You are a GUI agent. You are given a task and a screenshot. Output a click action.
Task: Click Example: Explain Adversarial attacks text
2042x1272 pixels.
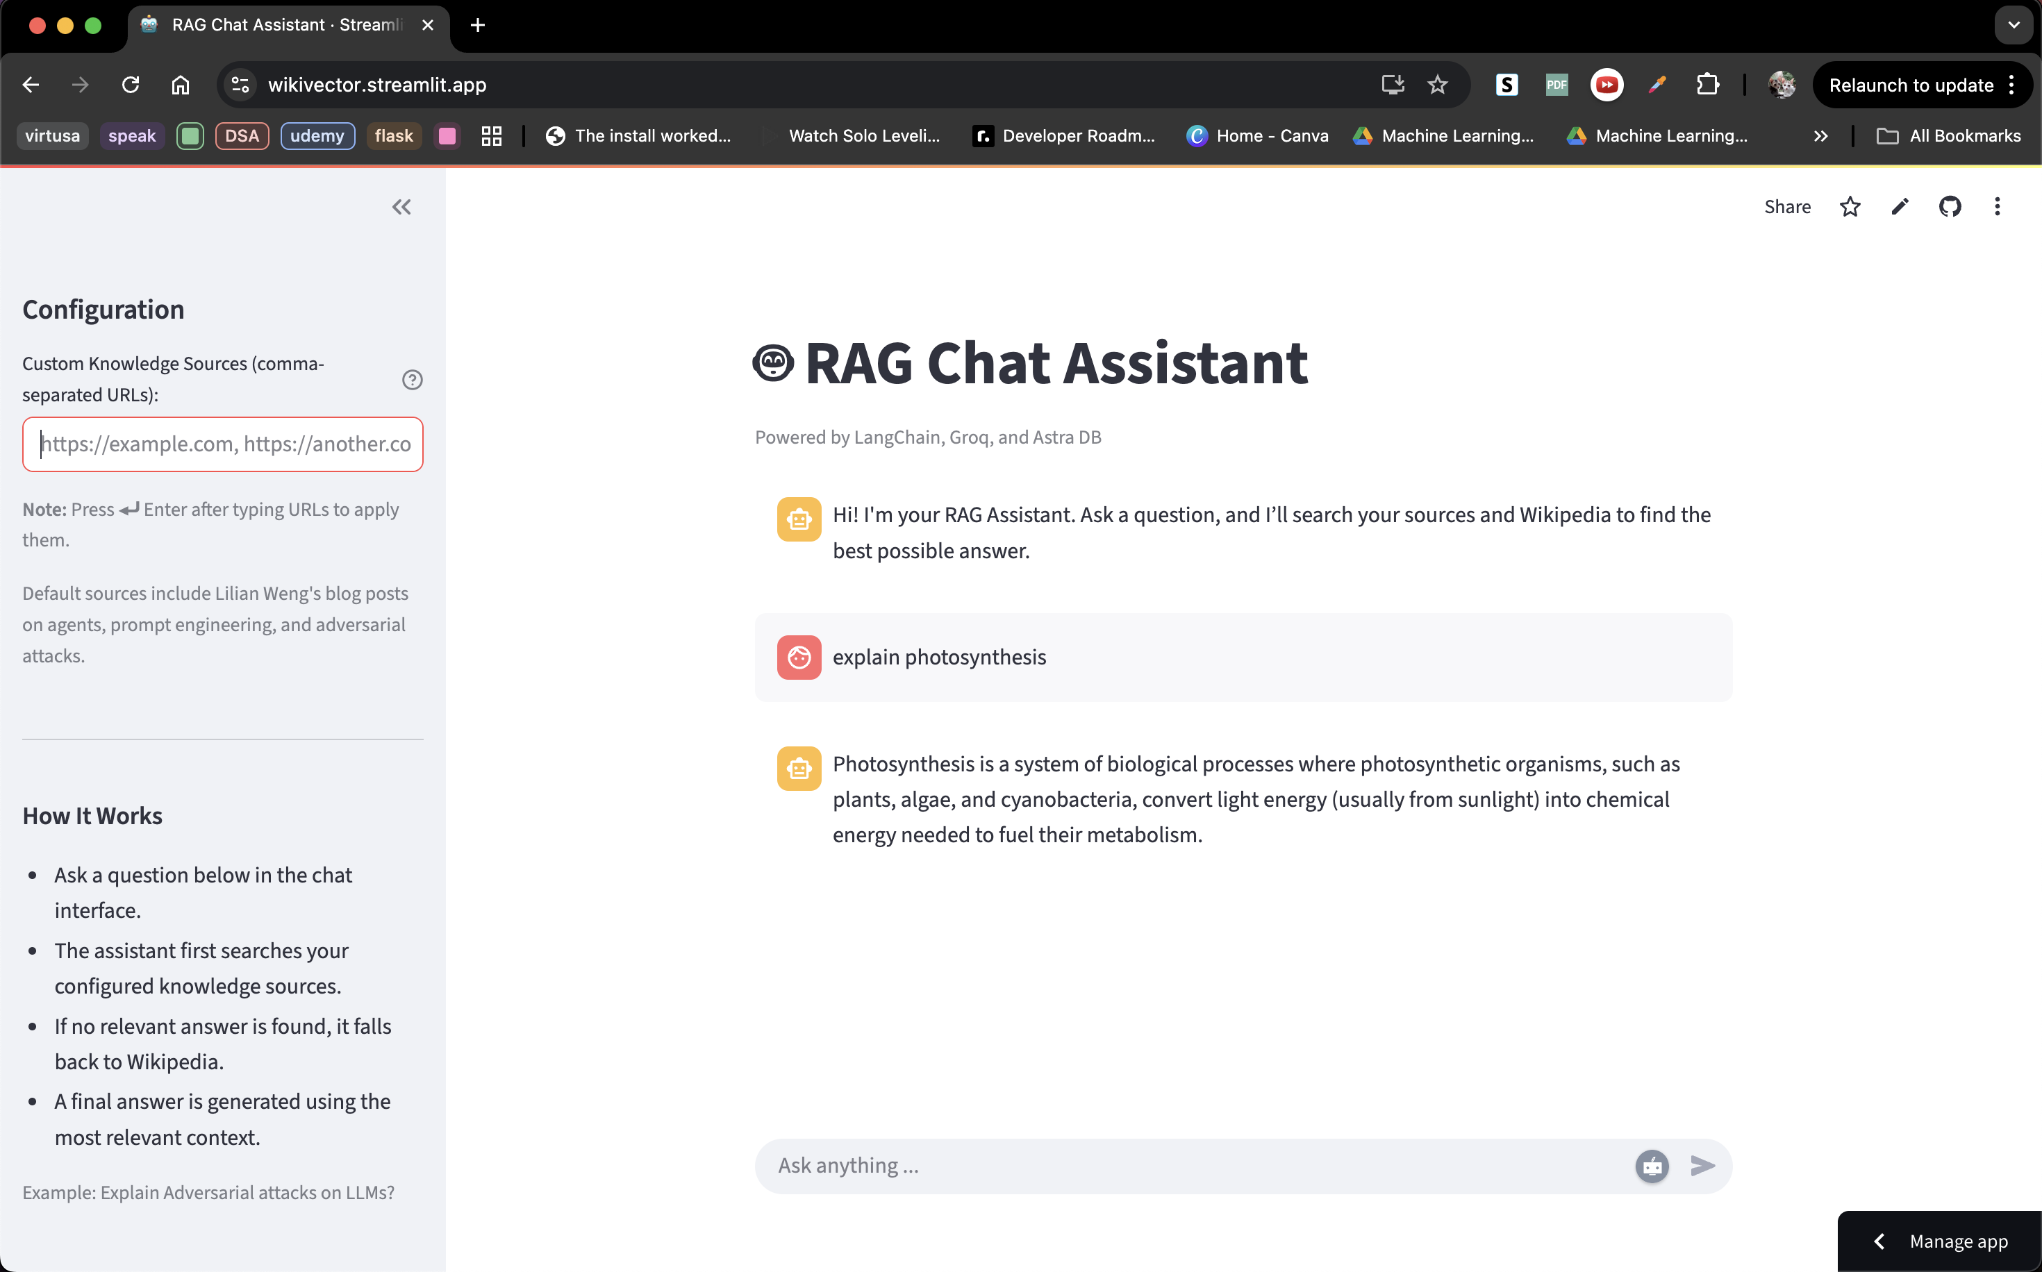[x=208, y=1192]
